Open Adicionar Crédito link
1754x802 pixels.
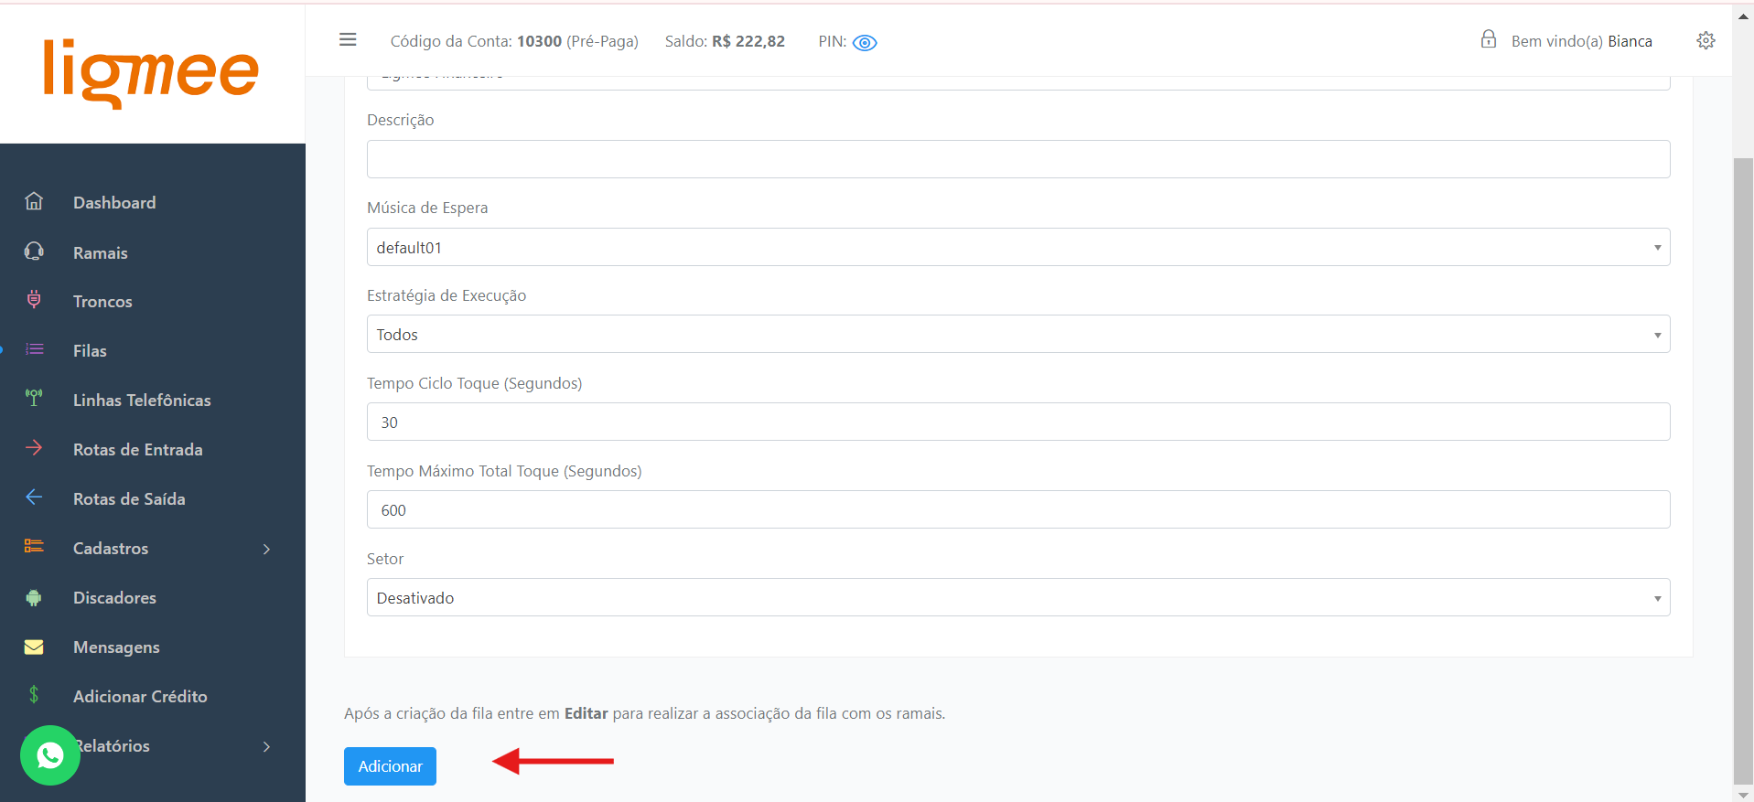140,697
